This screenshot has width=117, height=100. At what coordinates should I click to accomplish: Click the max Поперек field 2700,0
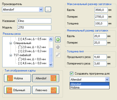[x=101, y=17]
